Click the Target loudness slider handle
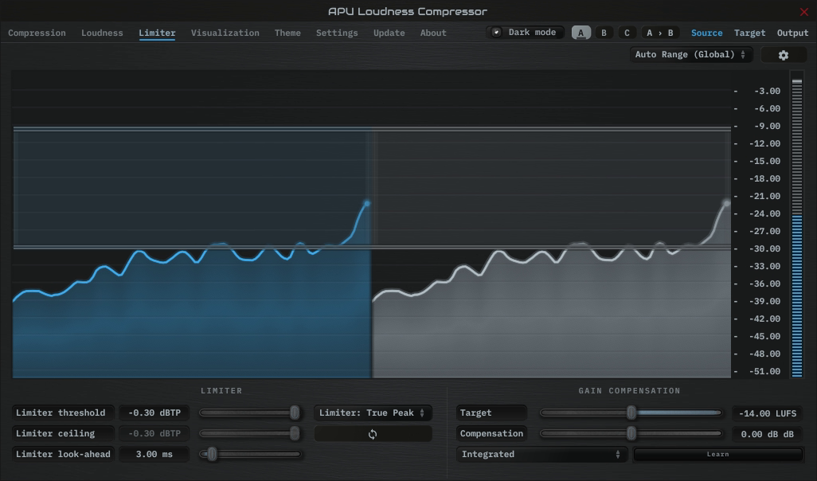Image resolution: width=817 pixels, height=481 pixels. 631,413
